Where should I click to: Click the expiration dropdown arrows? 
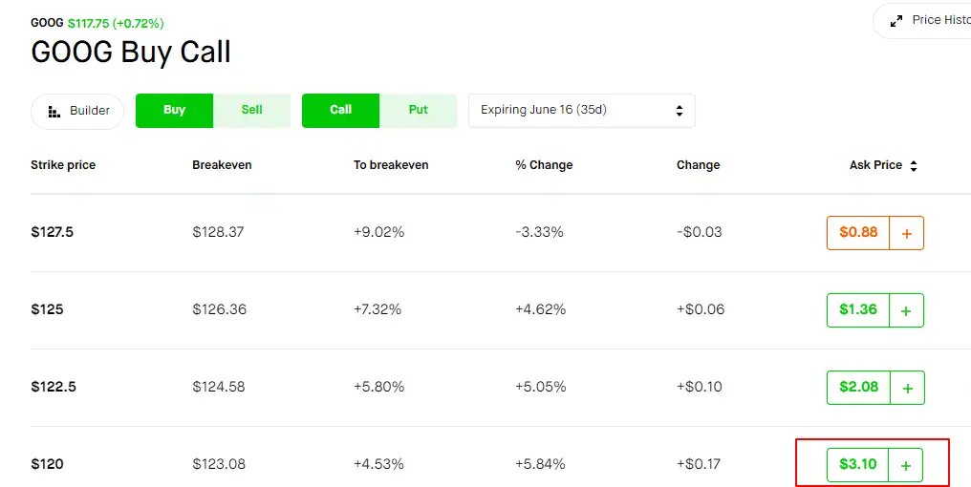pos(680,111)
